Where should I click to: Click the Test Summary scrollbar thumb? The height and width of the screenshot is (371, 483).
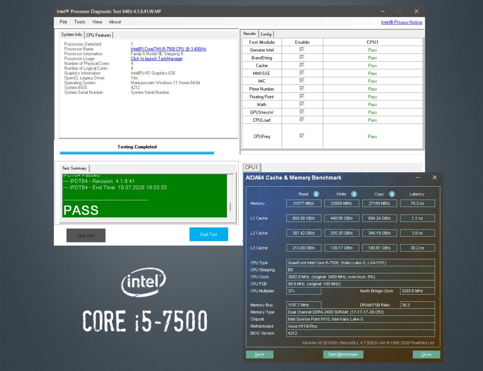(230, 206)
